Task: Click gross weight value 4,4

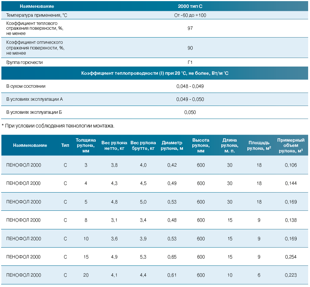Action: tap(143, 275)
